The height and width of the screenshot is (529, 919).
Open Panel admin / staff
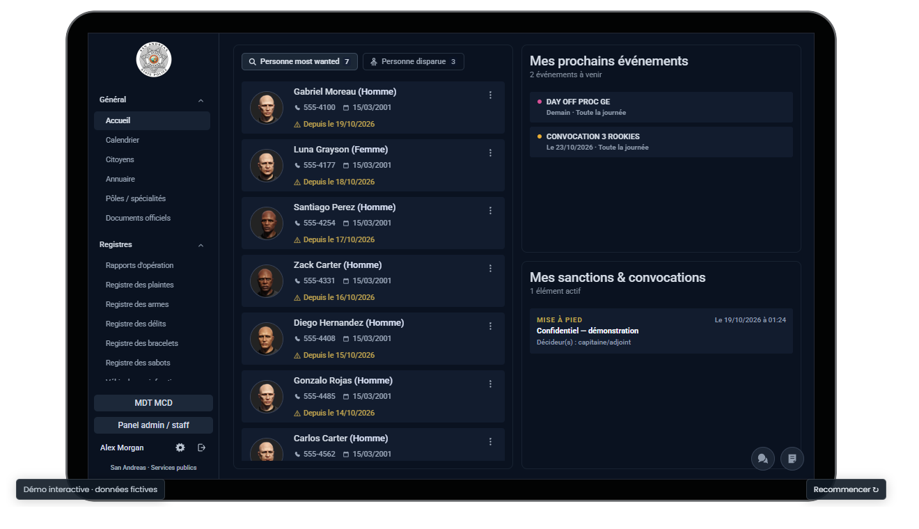coord(153,425)
